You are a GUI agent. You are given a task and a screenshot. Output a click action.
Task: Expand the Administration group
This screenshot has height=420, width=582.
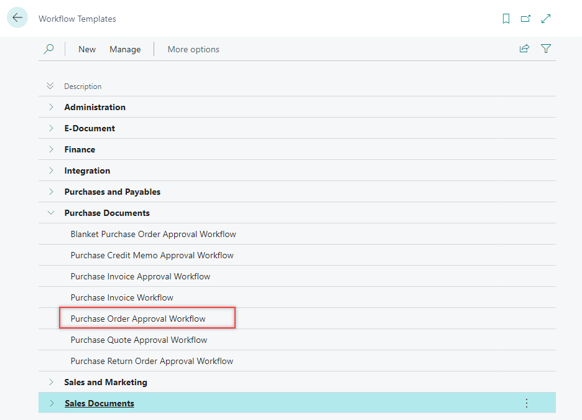click(x=51, y=107)
